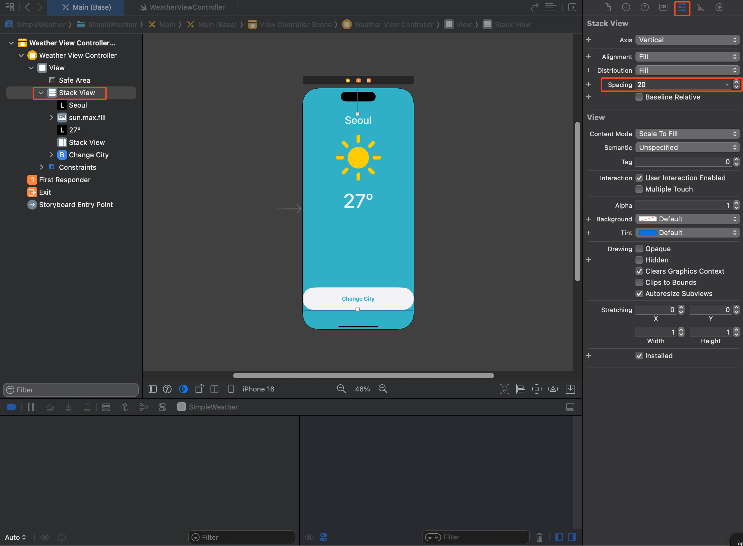This screenshot has height=546, width=743.
Task: Click the iPhone 16 device selector
Action: pos(258,389)
